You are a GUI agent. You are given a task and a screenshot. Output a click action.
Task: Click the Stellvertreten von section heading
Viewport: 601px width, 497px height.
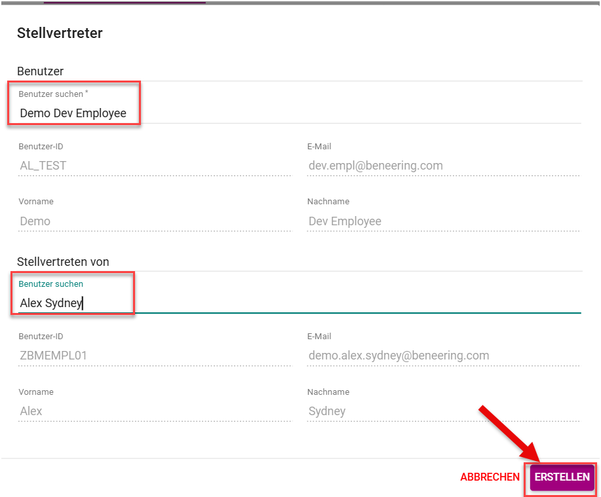(x=63, y=261)
